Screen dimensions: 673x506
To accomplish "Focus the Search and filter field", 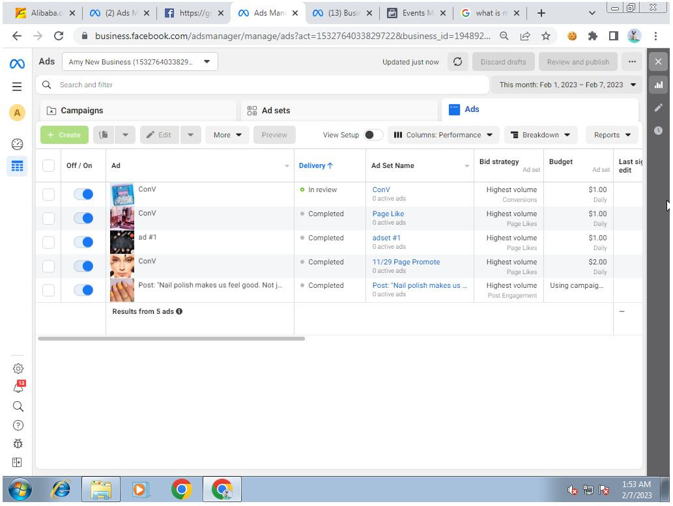I will point(263,85).
